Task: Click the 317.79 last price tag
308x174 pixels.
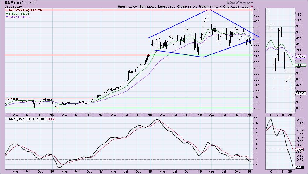Action: click(301, 93)
